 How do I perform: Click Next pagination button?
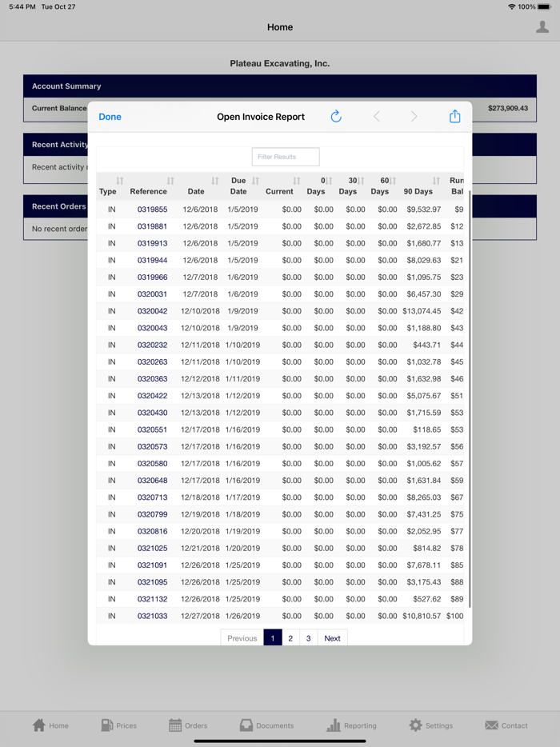(332, 638)
